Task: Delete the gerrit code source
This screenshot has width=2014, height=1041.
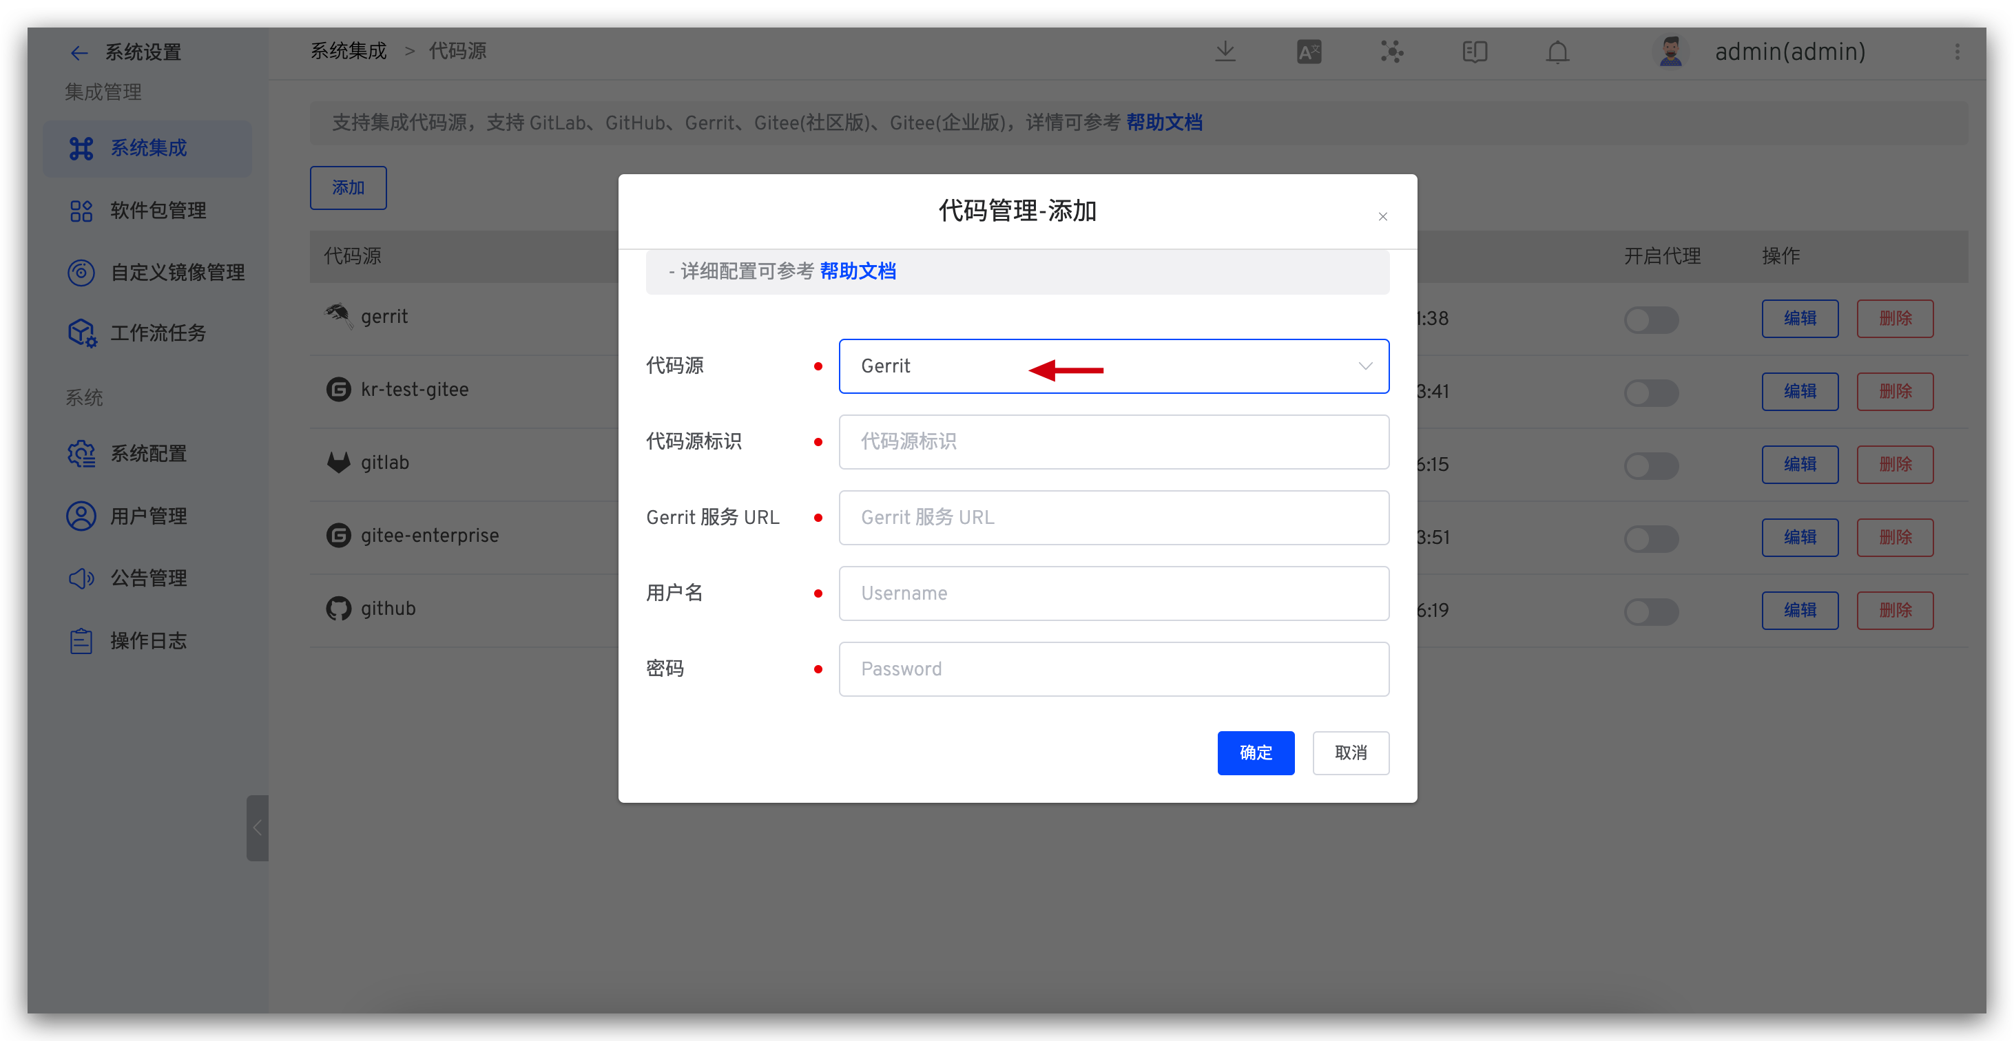Action: click(x=1894, y=318)
